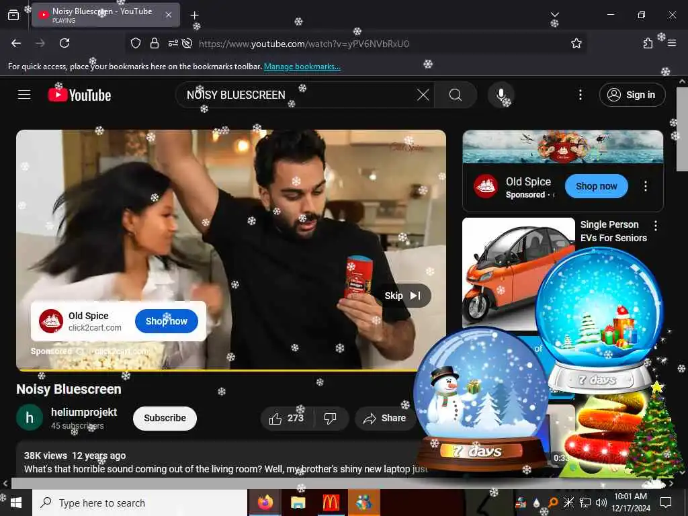The height and width of the screenshot is (516, 688).
Task: Open the heliumprojekt channel name
Action: tap(84, 412)
